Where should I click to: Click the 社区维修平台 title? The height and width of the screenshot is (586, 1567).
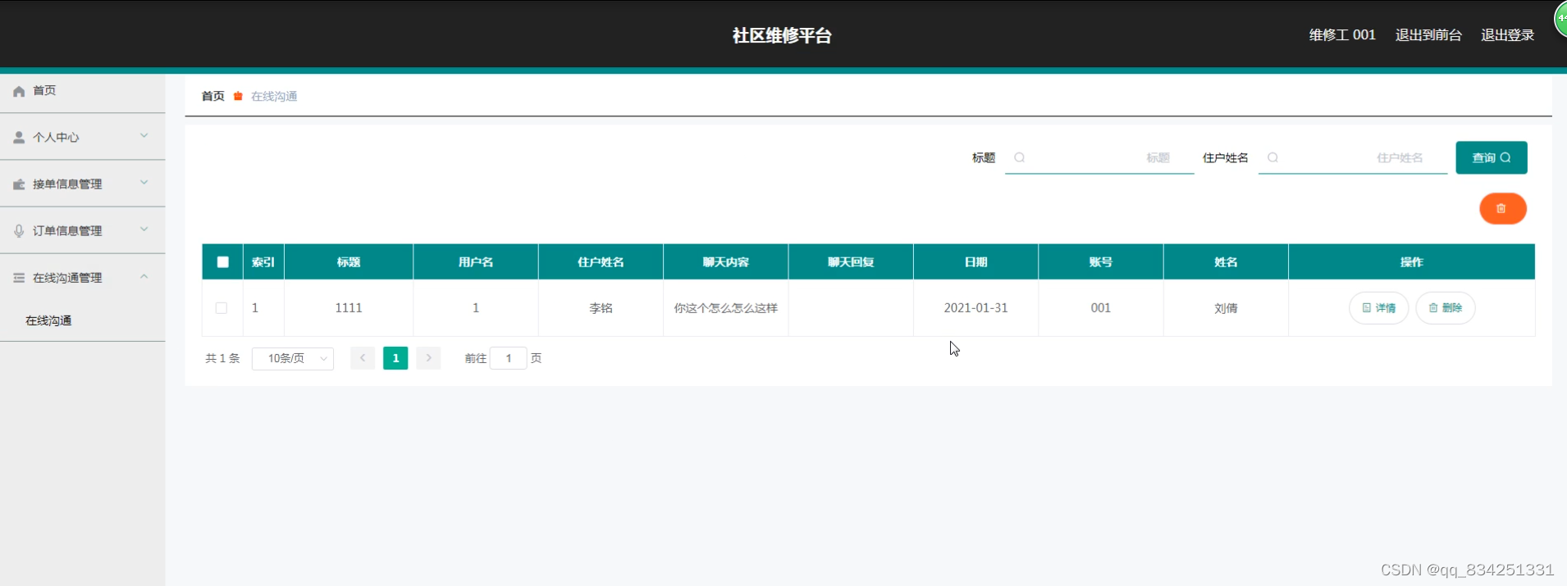pyautogui.click(x=782, y=35)
